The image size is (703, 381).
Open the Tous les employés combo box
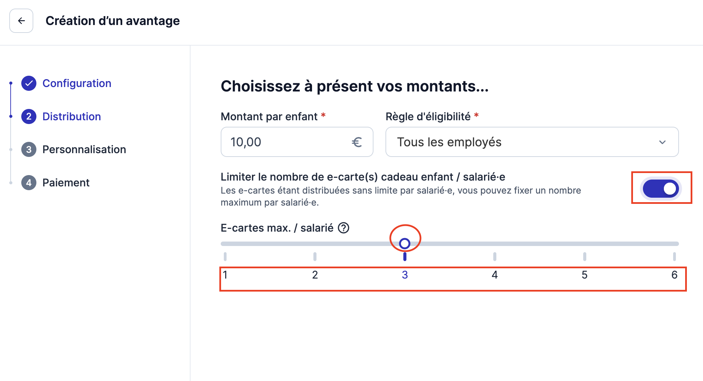click(x=532, y=142)
